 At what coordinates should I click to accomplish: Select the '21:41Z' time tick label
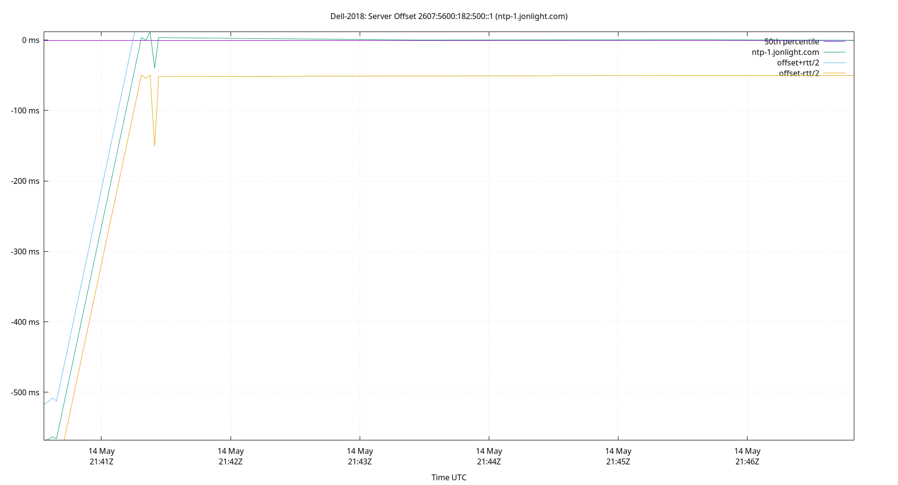101,461
